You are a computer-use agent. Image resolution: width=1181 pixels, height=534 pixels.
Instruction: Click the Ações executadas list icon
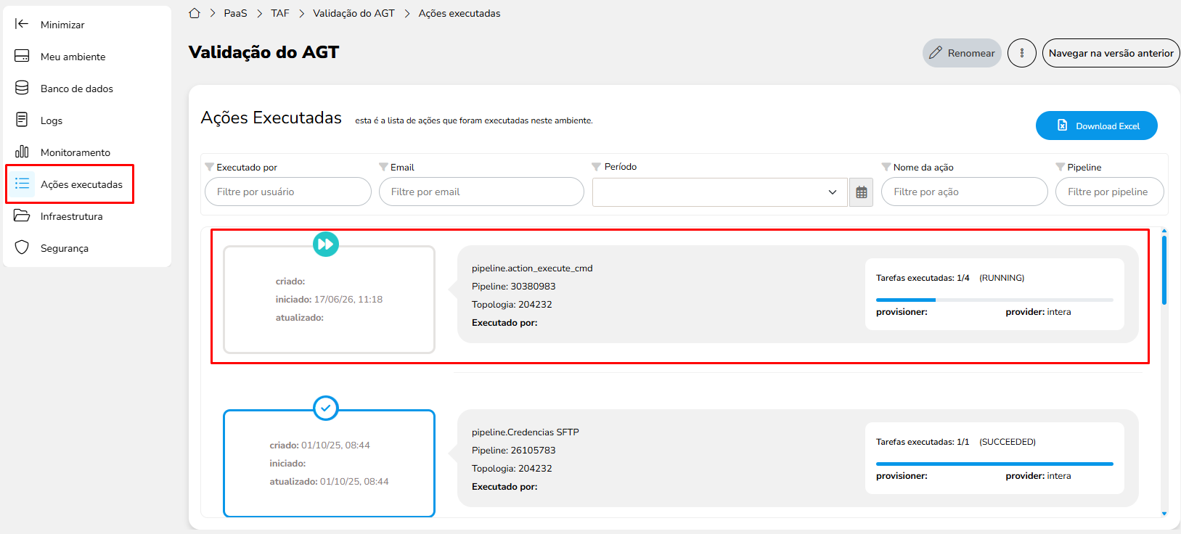(22, 184)
